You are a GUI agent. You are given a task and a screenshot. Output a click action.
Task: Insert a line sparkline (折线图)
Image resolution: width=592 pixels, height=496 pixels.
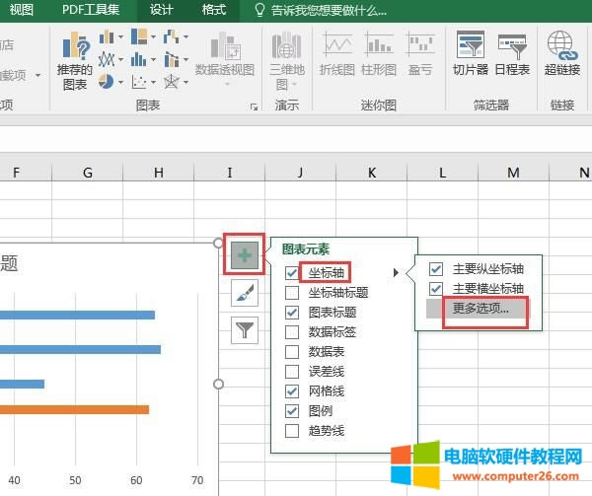point(337,55)
